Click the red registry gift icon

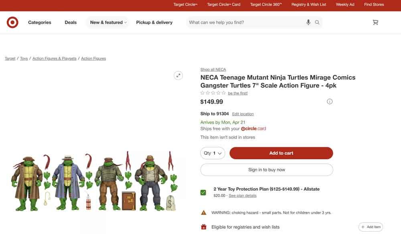[x=203, y=226]
